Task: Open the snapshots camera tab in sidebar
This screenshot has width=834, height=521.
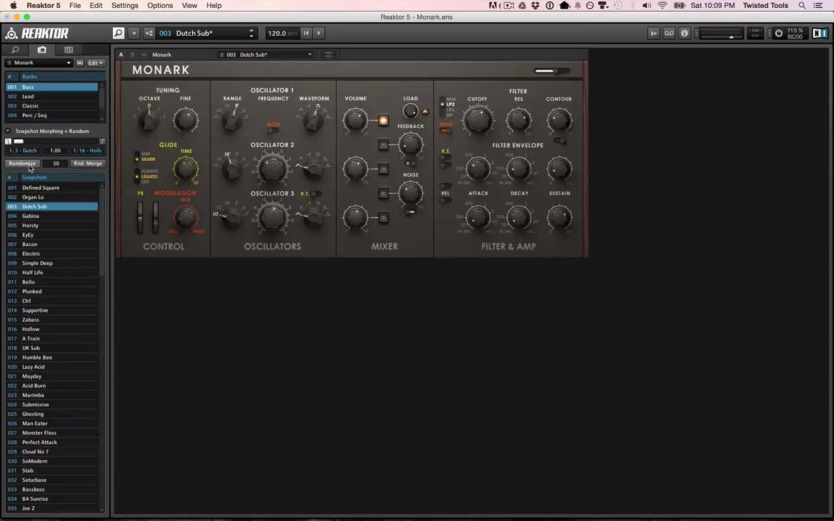Action: tap(42, 49)
